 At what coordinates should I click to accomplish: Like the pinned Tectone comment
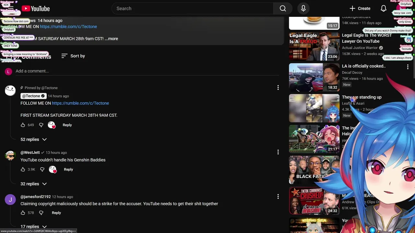click(x=23, y=125)
